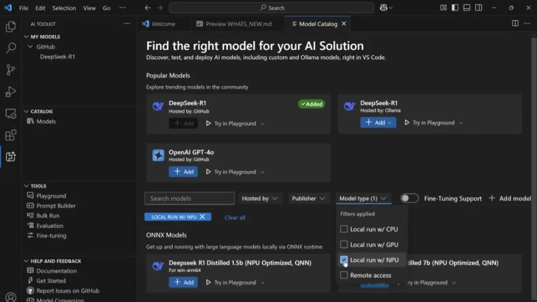The image size is (537, 302).
Task: Open the Remote Explorer view
Action: (x=11, y=114)
